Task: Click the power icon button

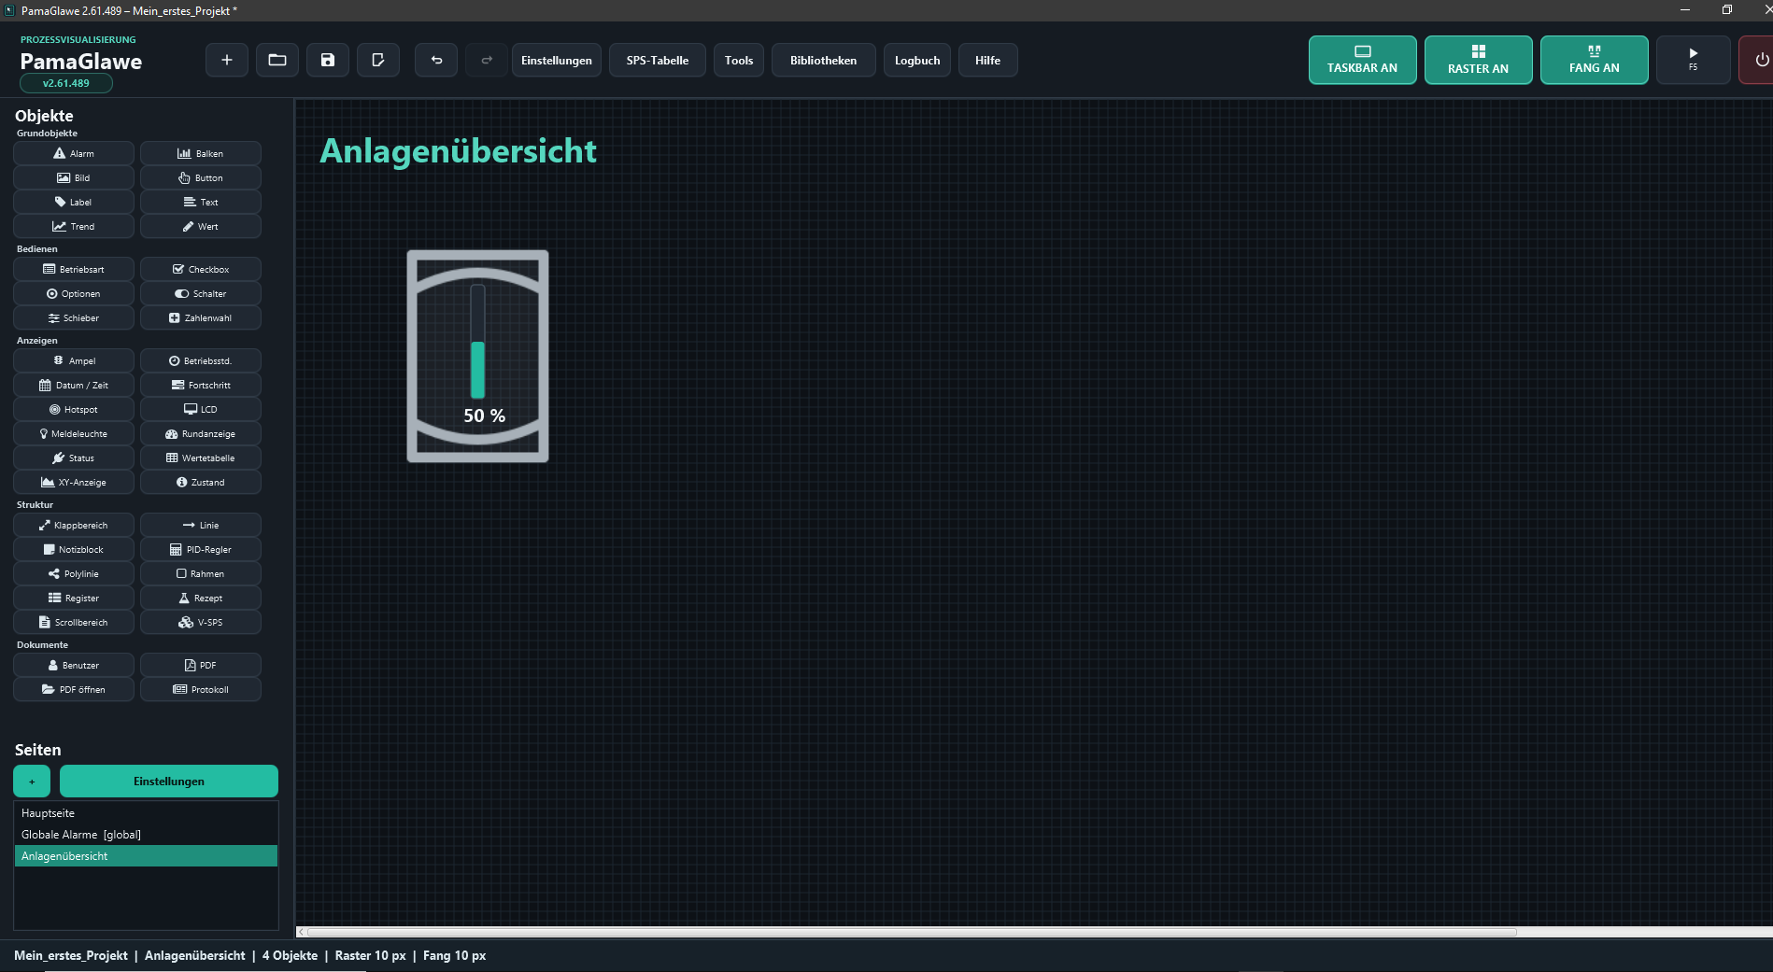Action: [x=1760, y=60]
